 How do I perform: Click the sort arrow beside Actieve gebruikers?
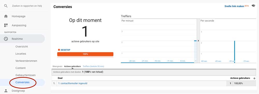254,78
